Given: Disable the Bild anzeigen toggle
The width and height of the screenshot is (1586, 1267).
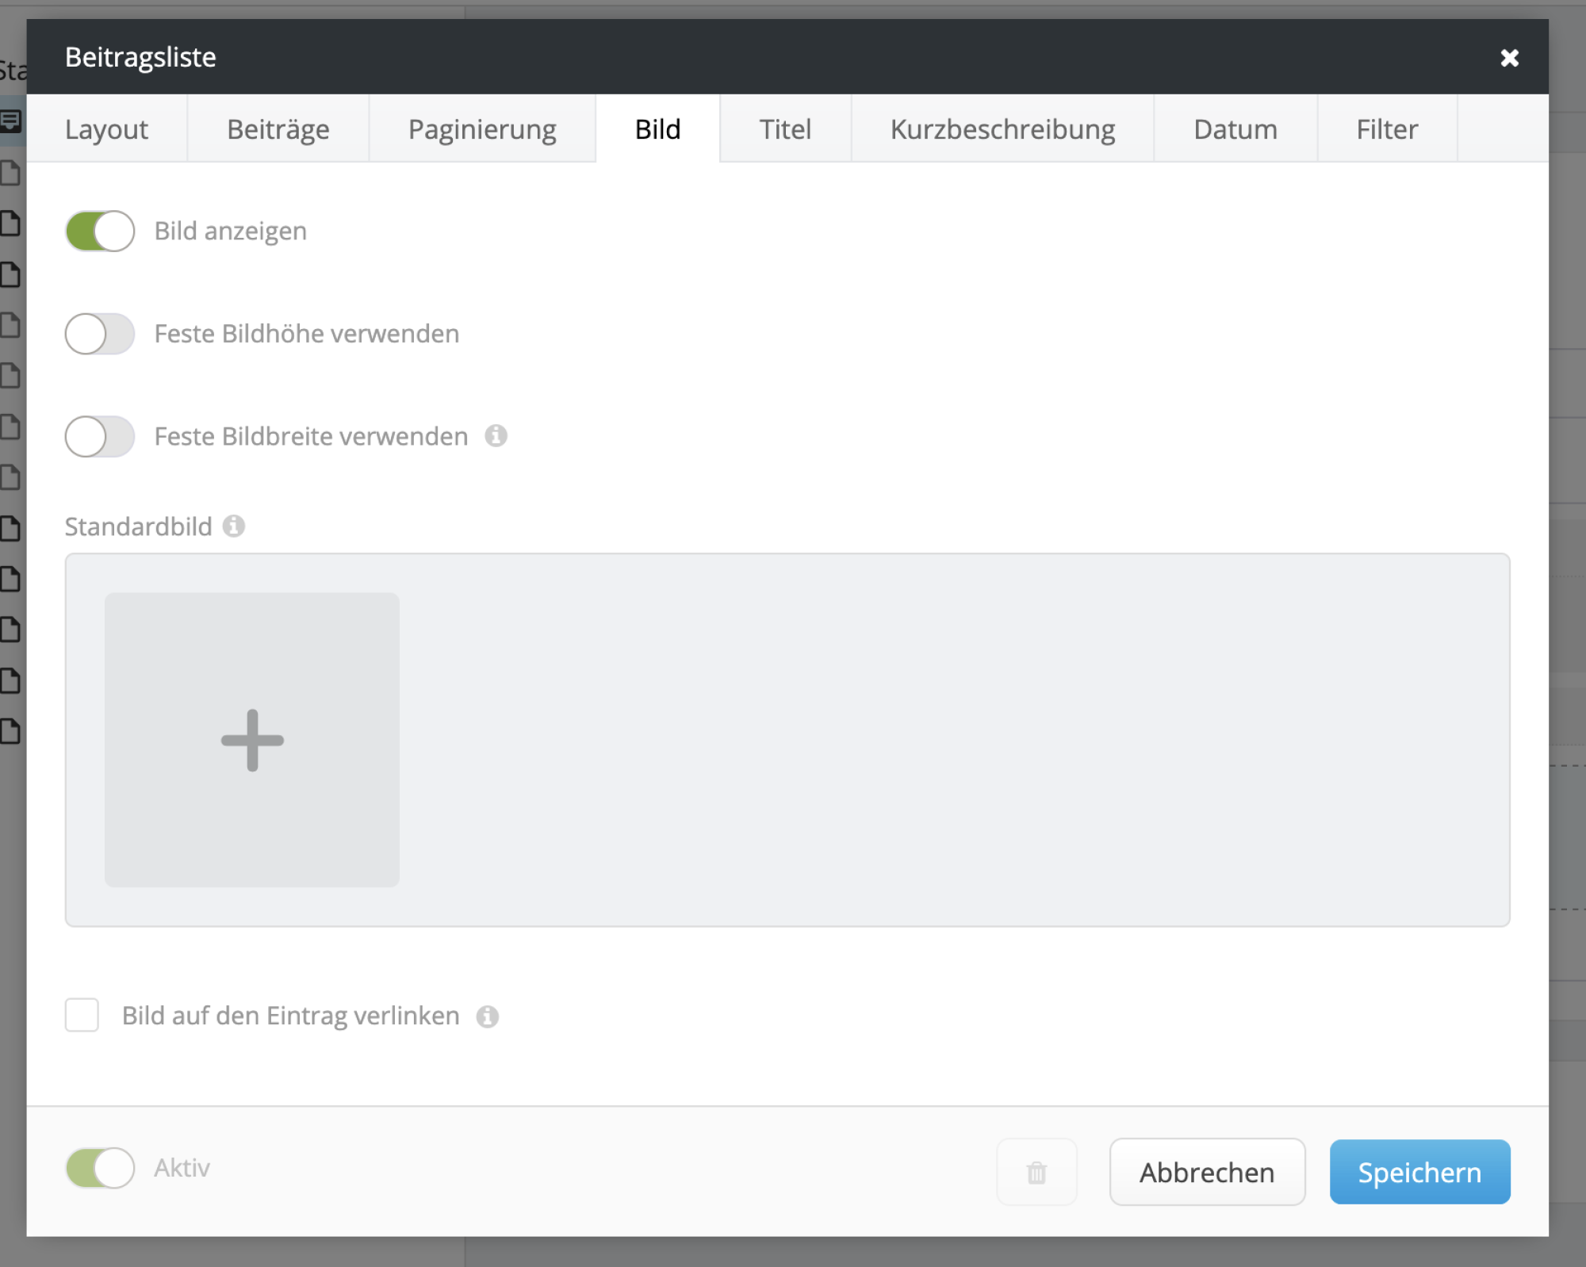Looking at the screenshot, I should point(99,231).
